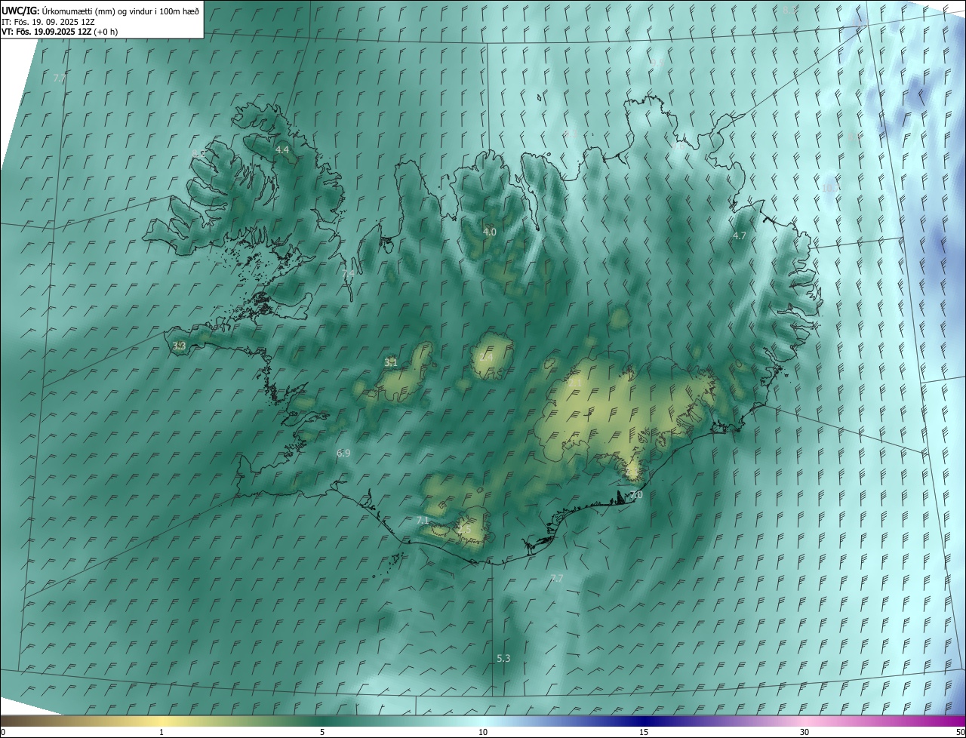The height and width of the screenshot is (738, 966).
Task: Click the legend tick labeled 50
Action: tap(960, 732)
